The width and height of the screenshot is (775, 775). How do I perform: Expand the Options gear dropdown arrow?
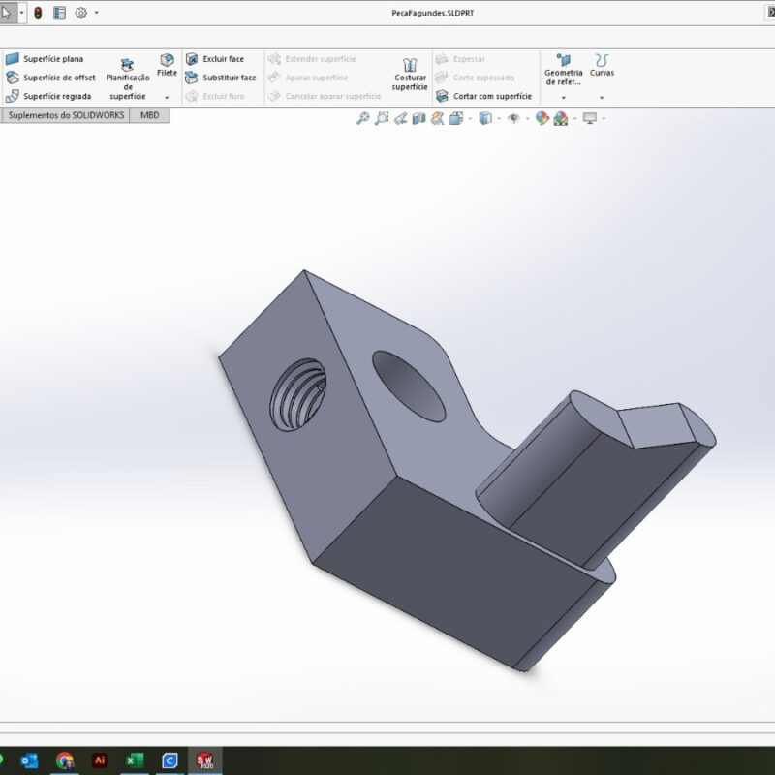[x=96, y=13]
